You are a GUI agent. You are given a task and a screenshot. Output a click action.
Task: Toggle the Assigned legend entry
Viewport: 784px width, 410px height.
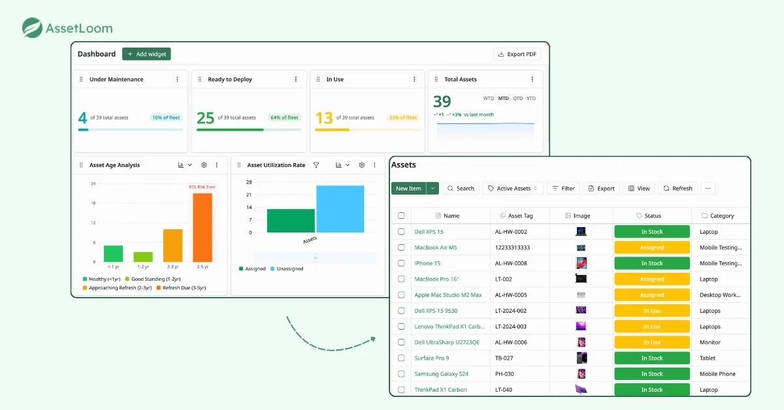252,268
